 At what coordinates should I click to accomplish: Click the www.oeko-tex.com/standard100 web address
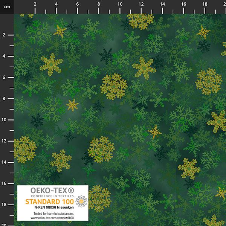pos(53,218)
